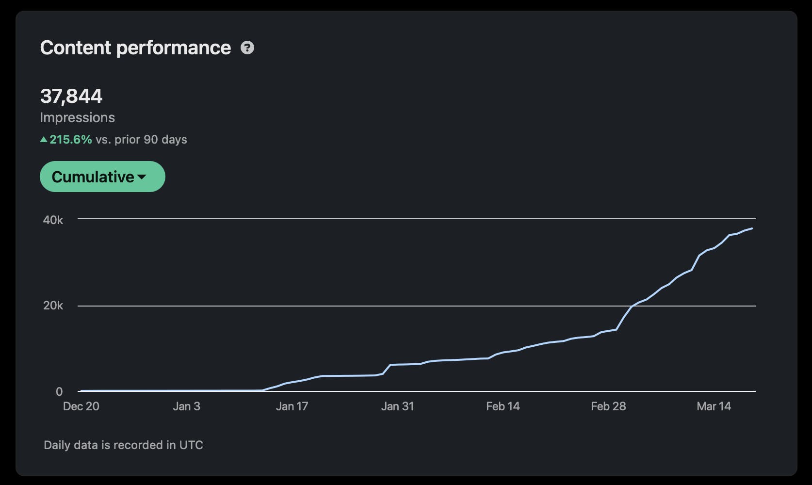Screen dimensions: 812x485
Task: Click the Jan 17 date label
Action: coord(292,406)
